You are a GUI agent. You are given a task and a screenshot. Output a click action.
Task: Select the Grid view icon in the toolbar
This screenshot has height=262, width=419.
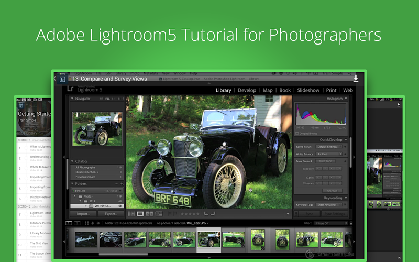(x=131, y=214)
